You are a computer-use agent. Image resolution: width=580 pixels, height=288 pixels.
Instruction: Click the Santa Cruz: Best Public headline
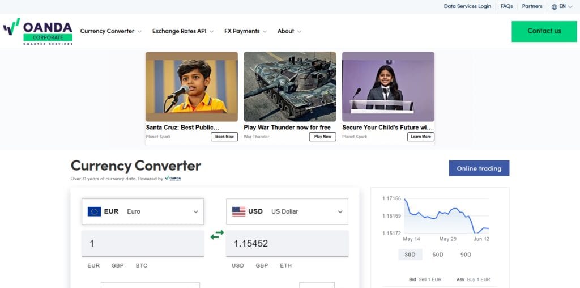[x=183, y=128]
